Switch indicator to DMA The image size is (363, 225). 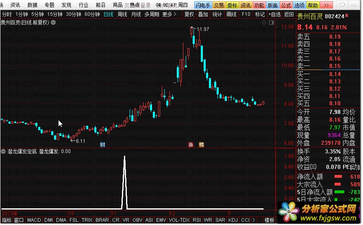[x=61, y=220]
